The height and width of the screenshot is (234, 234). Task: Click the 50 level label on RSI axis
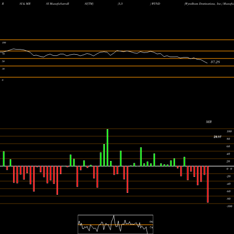point(3,61)
